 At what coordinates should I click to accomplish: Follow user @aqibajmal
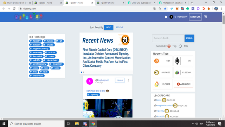pyautogui.click(x=120, y=80)
